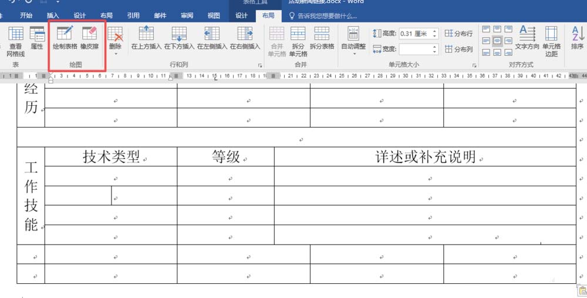
Task: Open the 自动调整 autofit dropdown
Action: (x=353, y=41)
